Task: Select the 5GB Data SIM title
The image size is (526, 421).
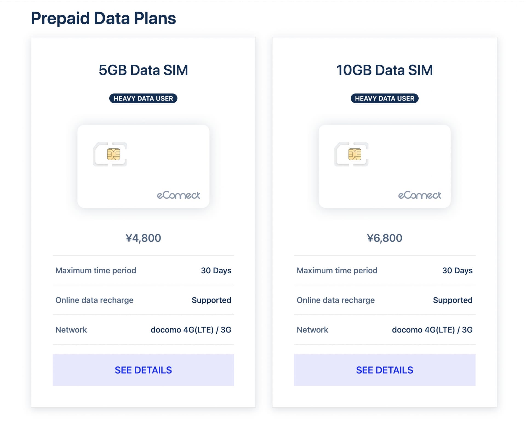Action: 143,70
